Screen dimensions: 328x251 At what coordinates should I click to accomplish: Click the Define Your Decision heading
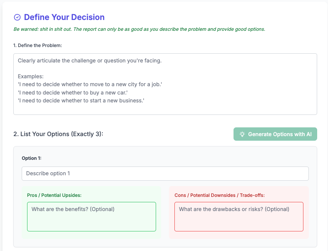(x=64, y=17)
